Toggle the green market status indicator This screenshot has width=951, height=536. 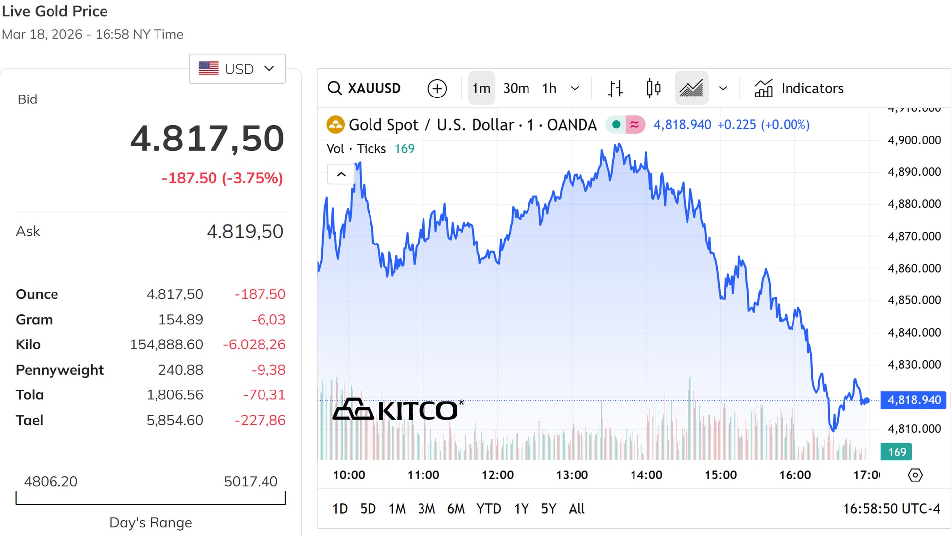[x=616, y=125]
